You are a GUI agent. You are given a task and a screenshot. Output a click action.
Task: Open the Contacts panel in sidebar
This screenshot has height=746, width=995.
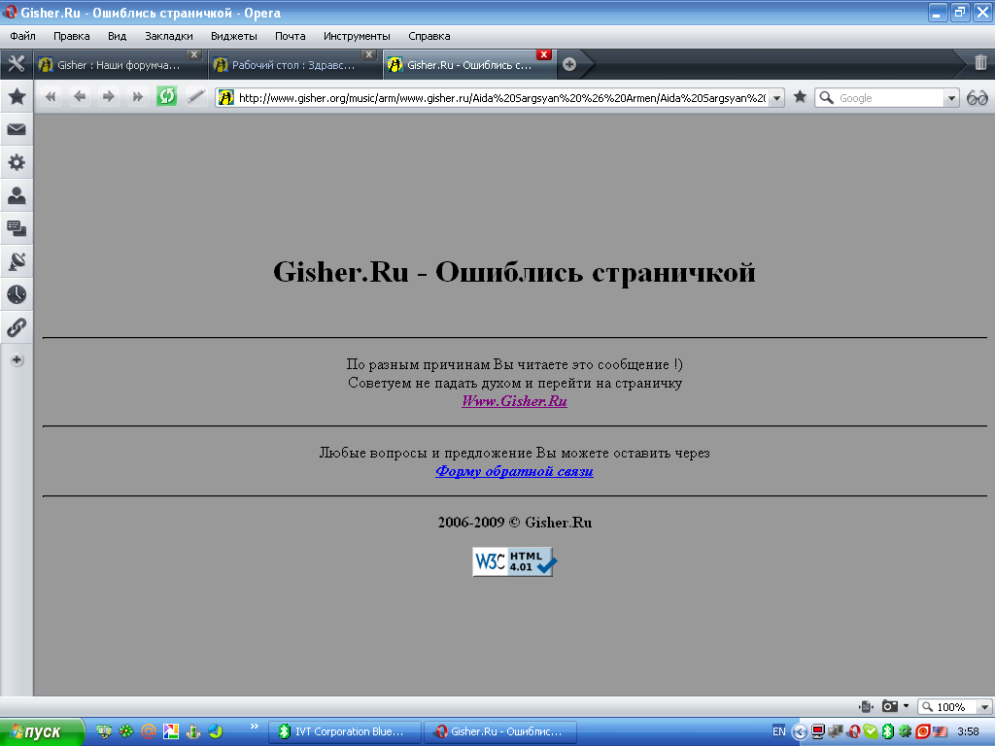17,195
